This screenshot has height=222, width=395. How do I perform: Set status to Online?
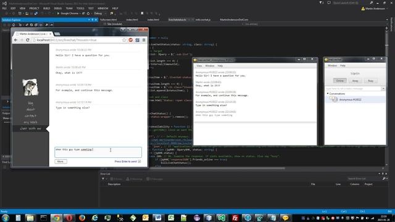[x=340, y=81]
